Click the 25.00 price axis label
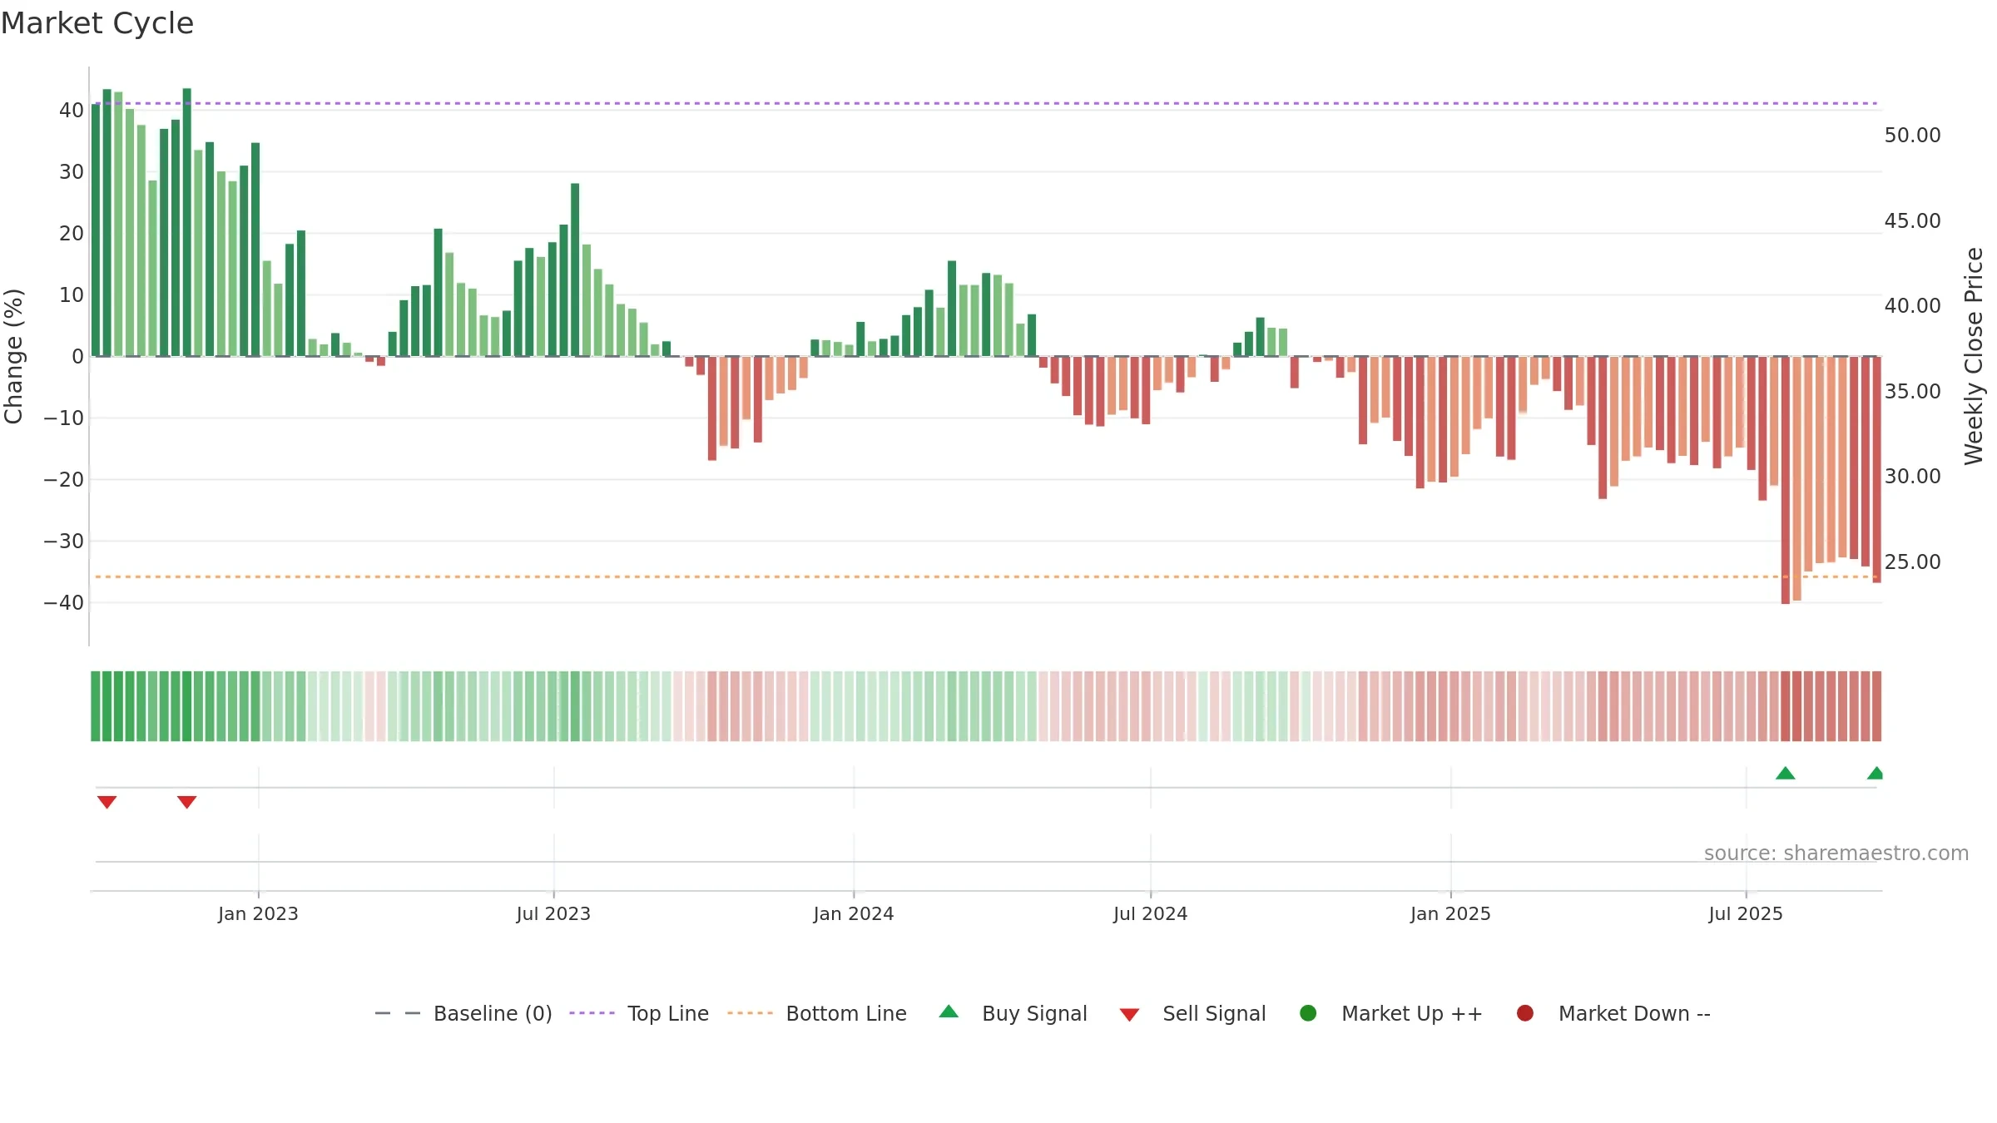Viewport: 1997px width, 1123px height. coord(1912,562)
